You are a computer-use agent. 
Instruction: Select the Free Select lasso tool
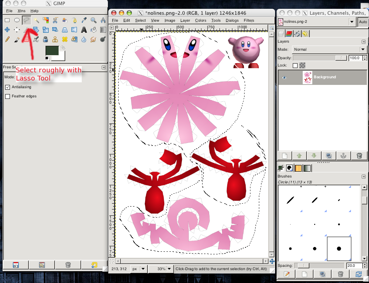tap(27, 20)
